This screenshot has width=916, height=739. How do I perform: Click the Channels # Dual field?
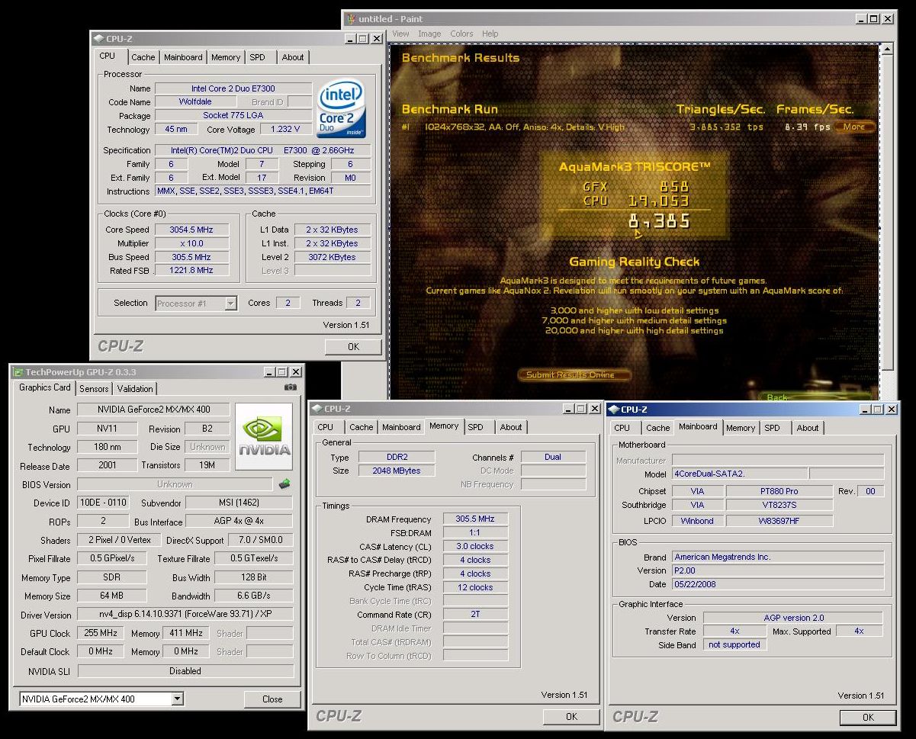(553, 457)
